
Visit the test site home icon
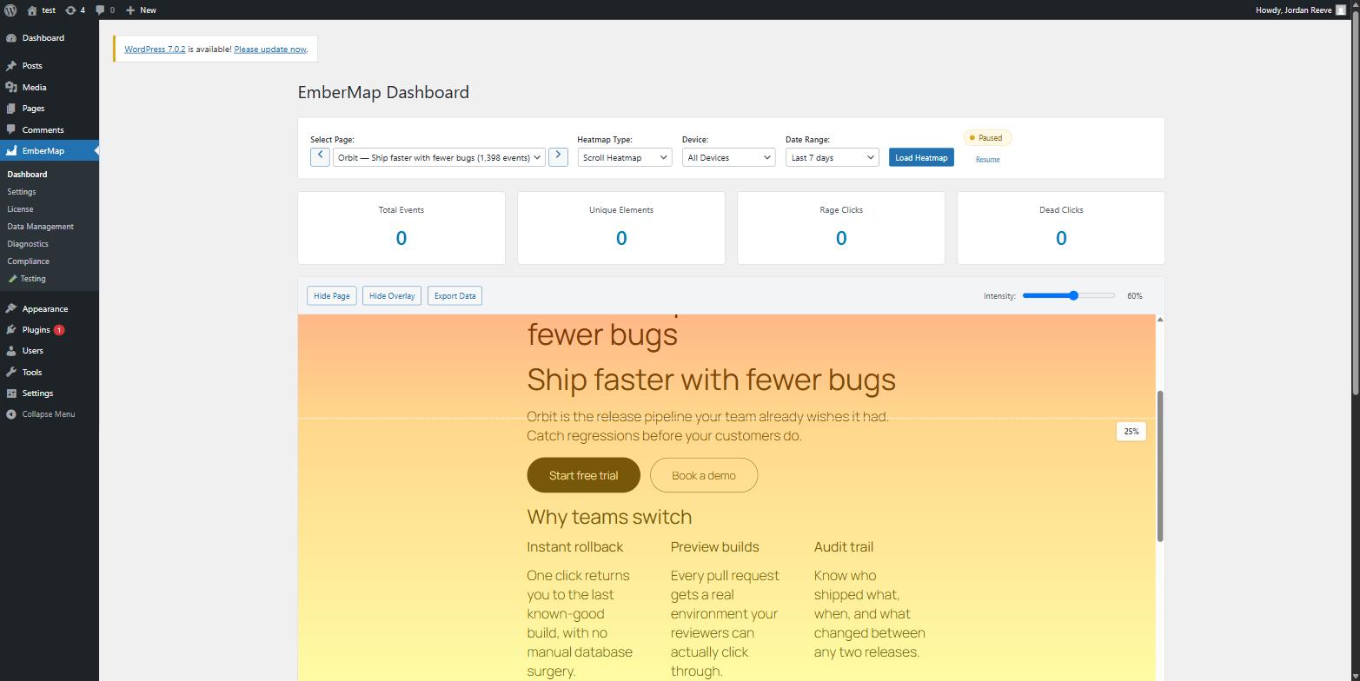click(x=32, y=10)
